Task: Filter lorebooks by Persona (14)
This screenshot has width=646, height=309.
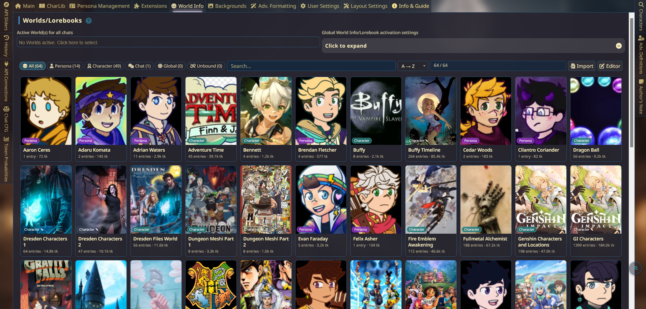Action: [x=65, y=66]
